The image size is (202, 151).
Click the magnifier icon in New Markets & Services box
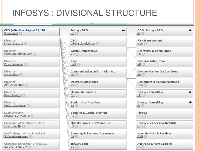[x=145, y=137]
